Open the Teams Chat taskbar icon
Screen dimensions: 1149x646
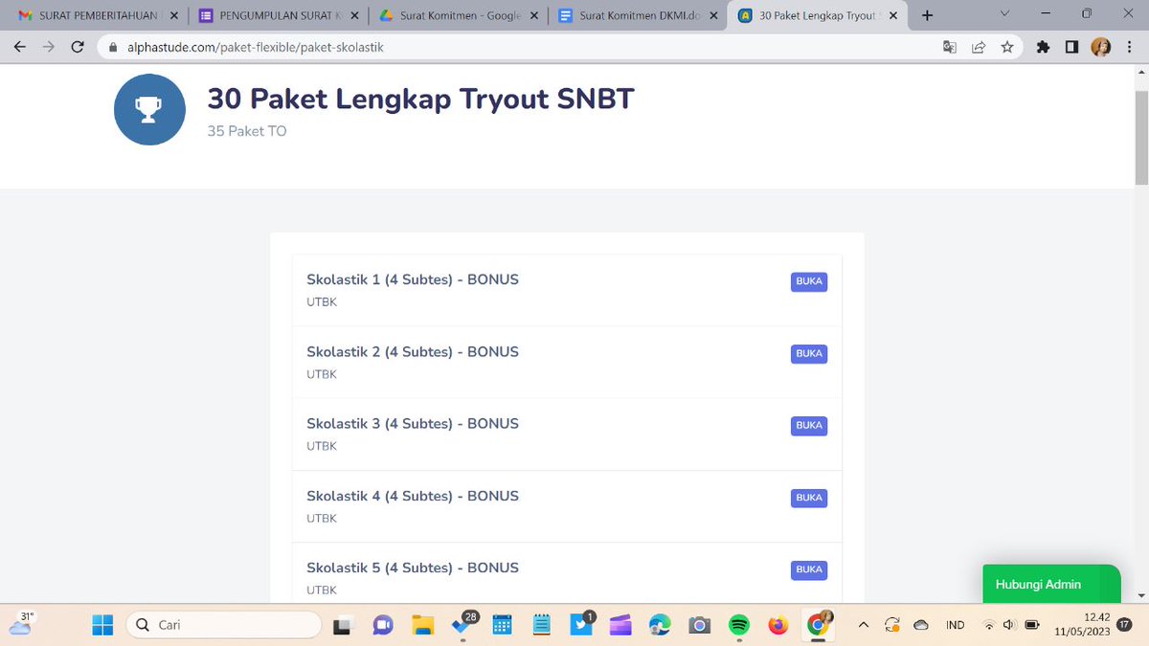pos(383,625)
